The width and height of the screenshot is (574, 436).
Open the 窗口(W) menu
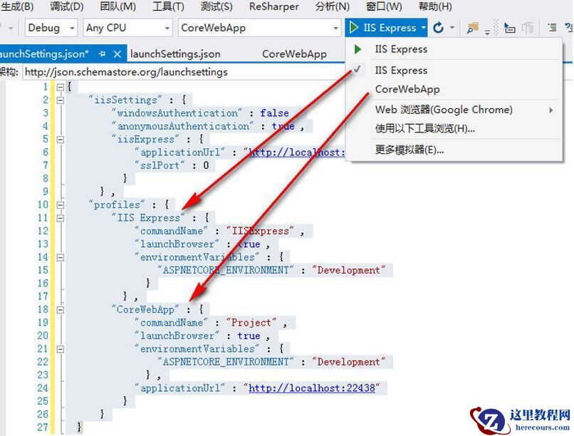click(x=384, y=6)
